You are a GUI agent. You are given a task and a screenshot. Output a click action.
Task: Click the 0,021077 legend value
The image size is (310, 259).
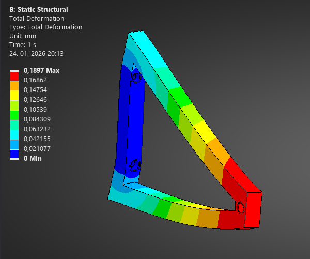(x=38, y=149)
